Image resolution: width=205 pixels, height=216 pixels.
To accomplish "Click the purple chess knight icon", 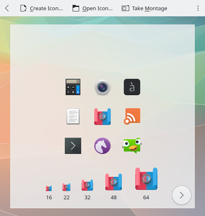I will (x=102, y=146).
